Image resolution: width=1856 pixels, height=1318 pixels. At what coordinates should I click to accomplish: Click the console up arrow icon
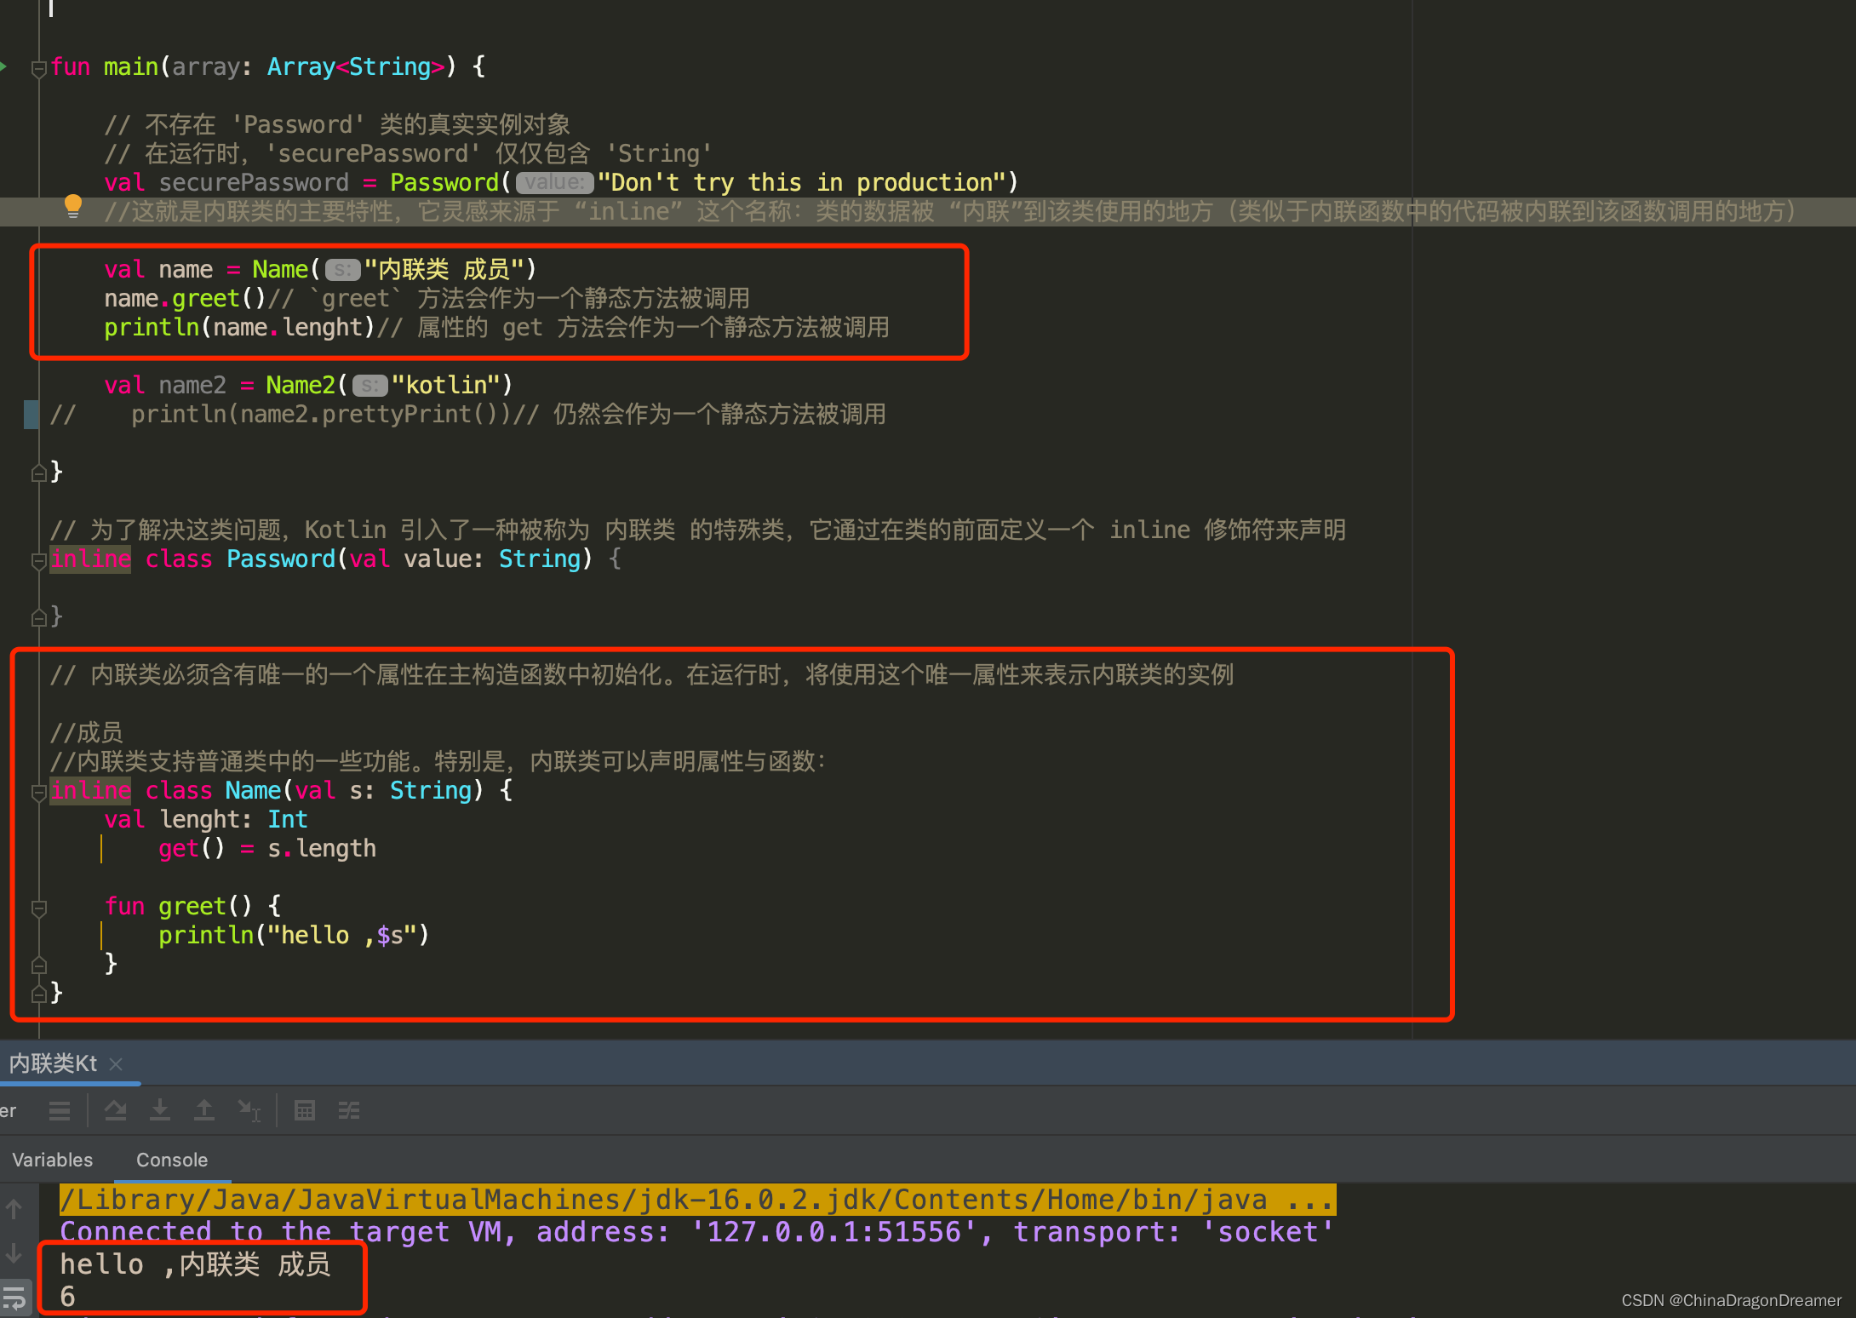click(14, 1208)
